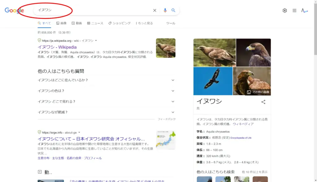317x182 pixels.
Task: Open the イヌワシ - Wikipedia result
Action: 57,47
